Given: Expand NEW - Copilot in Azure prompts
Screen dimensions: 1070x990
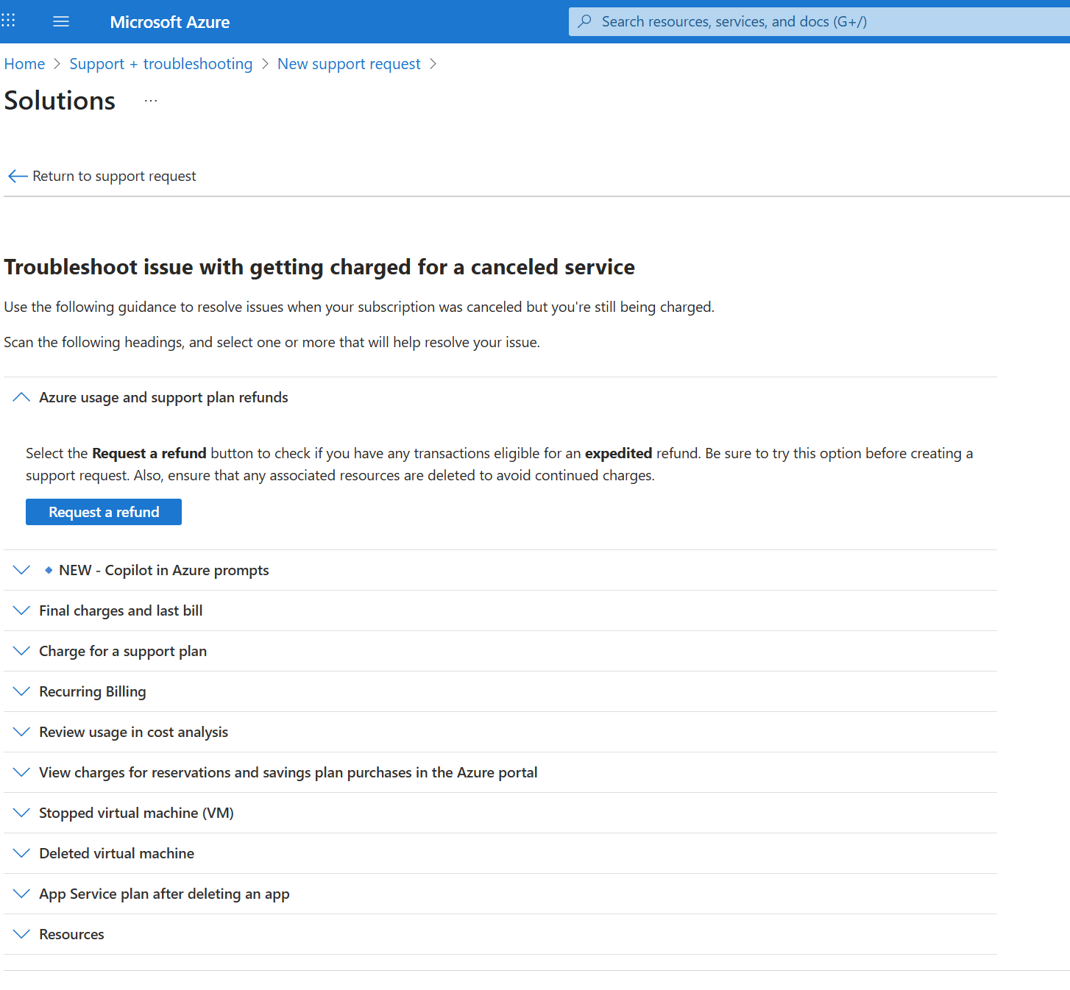Looking at the screenshot, I should [x=500, y=570].
